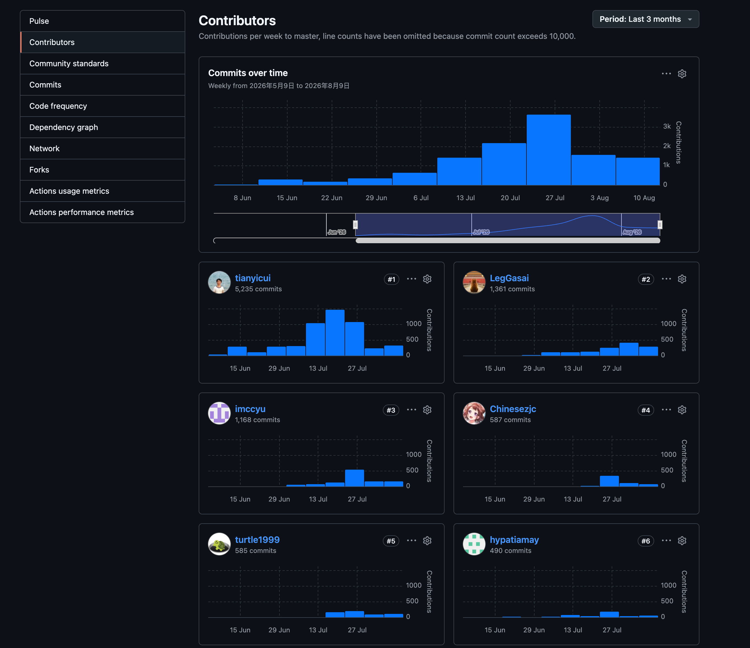
Task: Open Pulse in the insights sidebar
Action: click(103, 21)
